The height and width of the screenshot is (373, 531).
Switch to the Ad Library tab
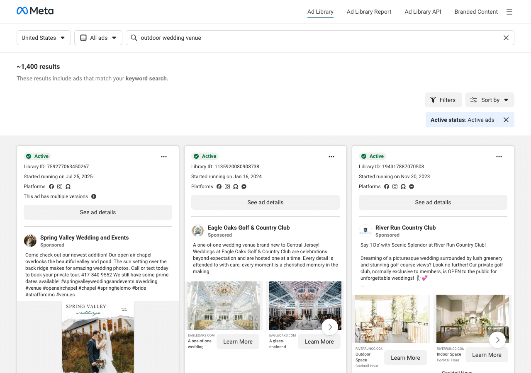tap(320, 12)
